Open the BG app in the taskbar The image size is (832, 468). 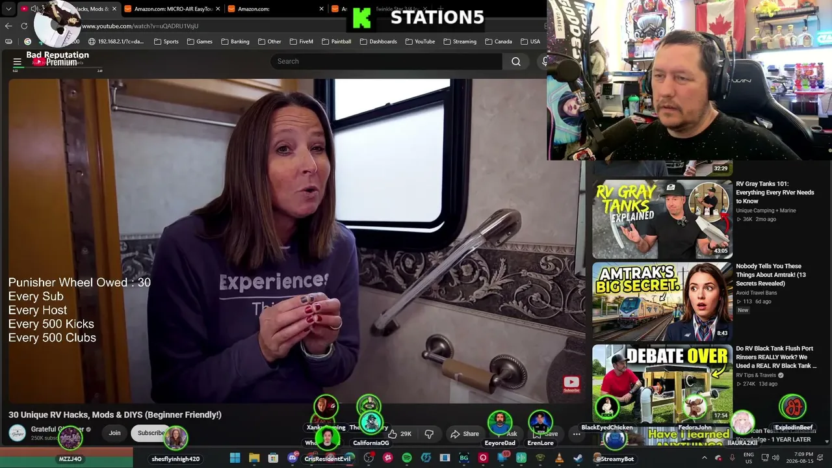(464, 458)
